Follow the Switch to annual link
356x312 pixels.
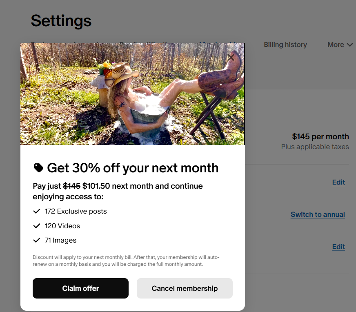pyautogui.click(x=318, y=214)
